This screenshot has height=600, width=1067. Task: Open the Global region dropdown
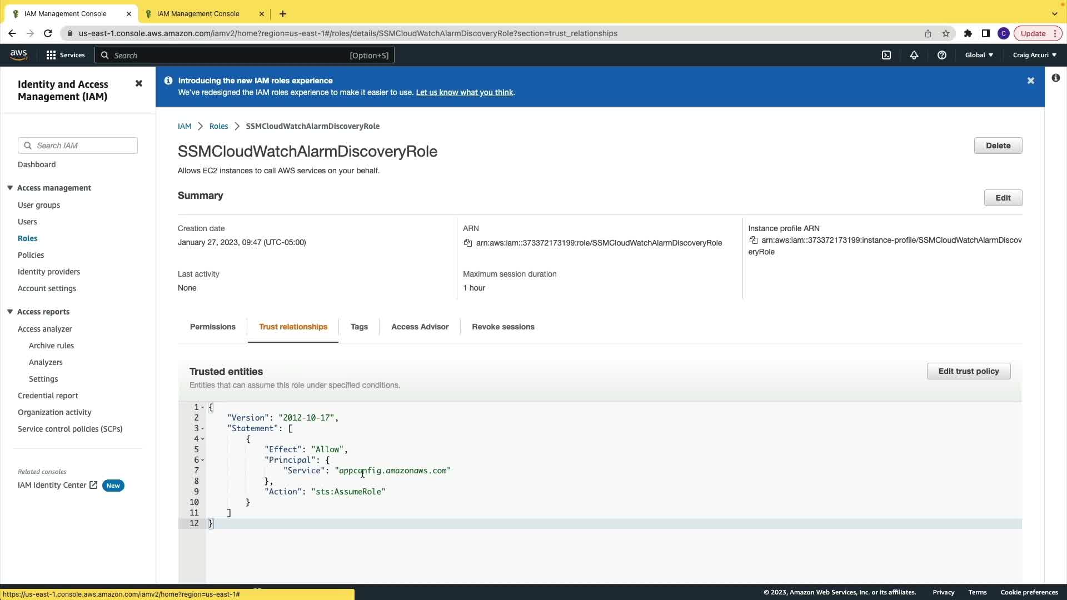[979, 55]
